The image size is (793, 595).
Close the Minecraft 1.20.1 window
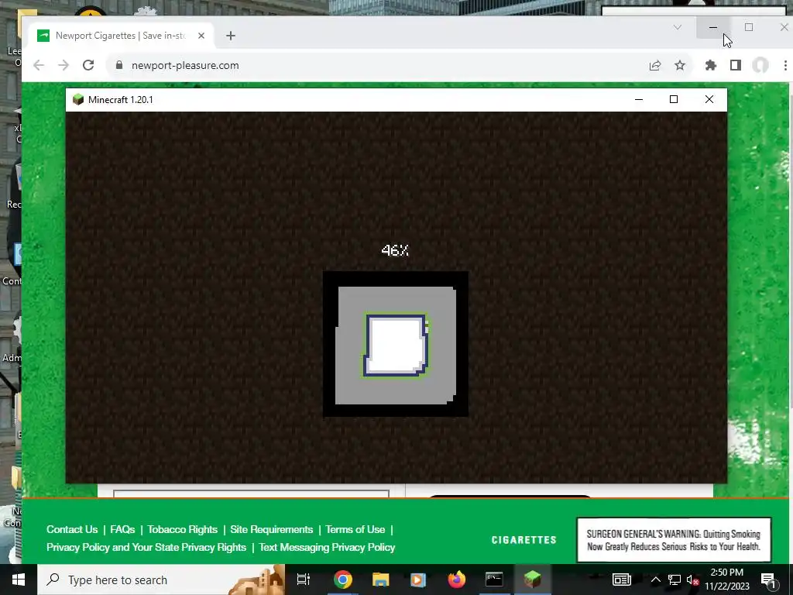click(x=709, y=100)
